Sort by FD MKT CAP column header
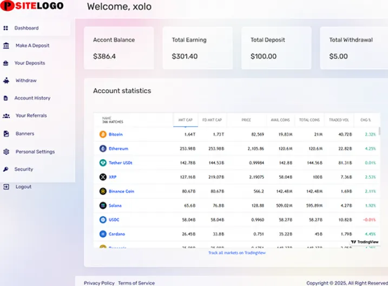Viewport: 388px width, 286px height. [x=212, y=120]
